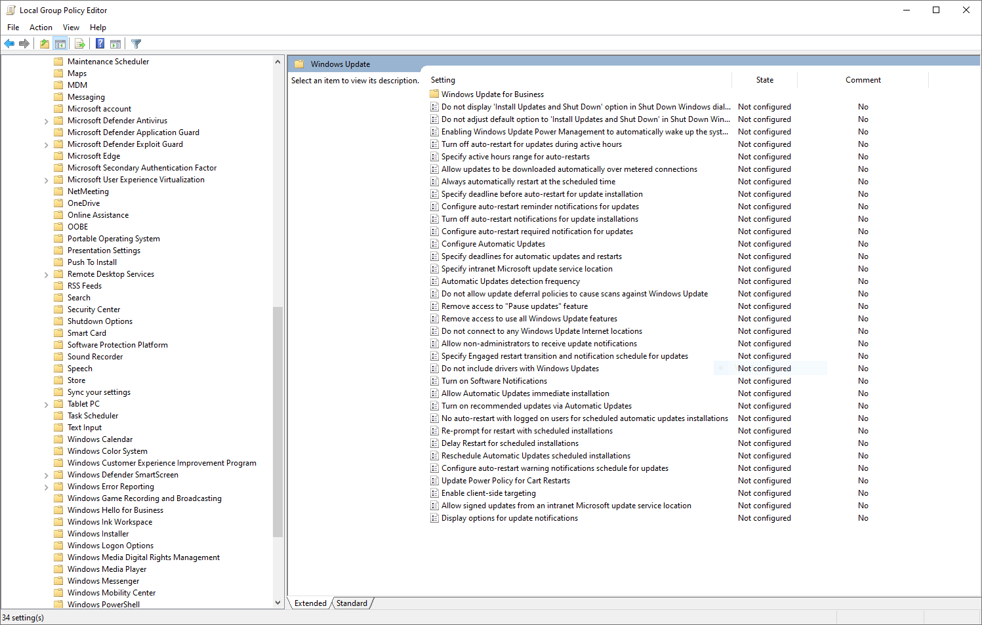Click the folder icon beside OneDrive
The width and height of the screenshot is (982, 625).
point(58,203)
